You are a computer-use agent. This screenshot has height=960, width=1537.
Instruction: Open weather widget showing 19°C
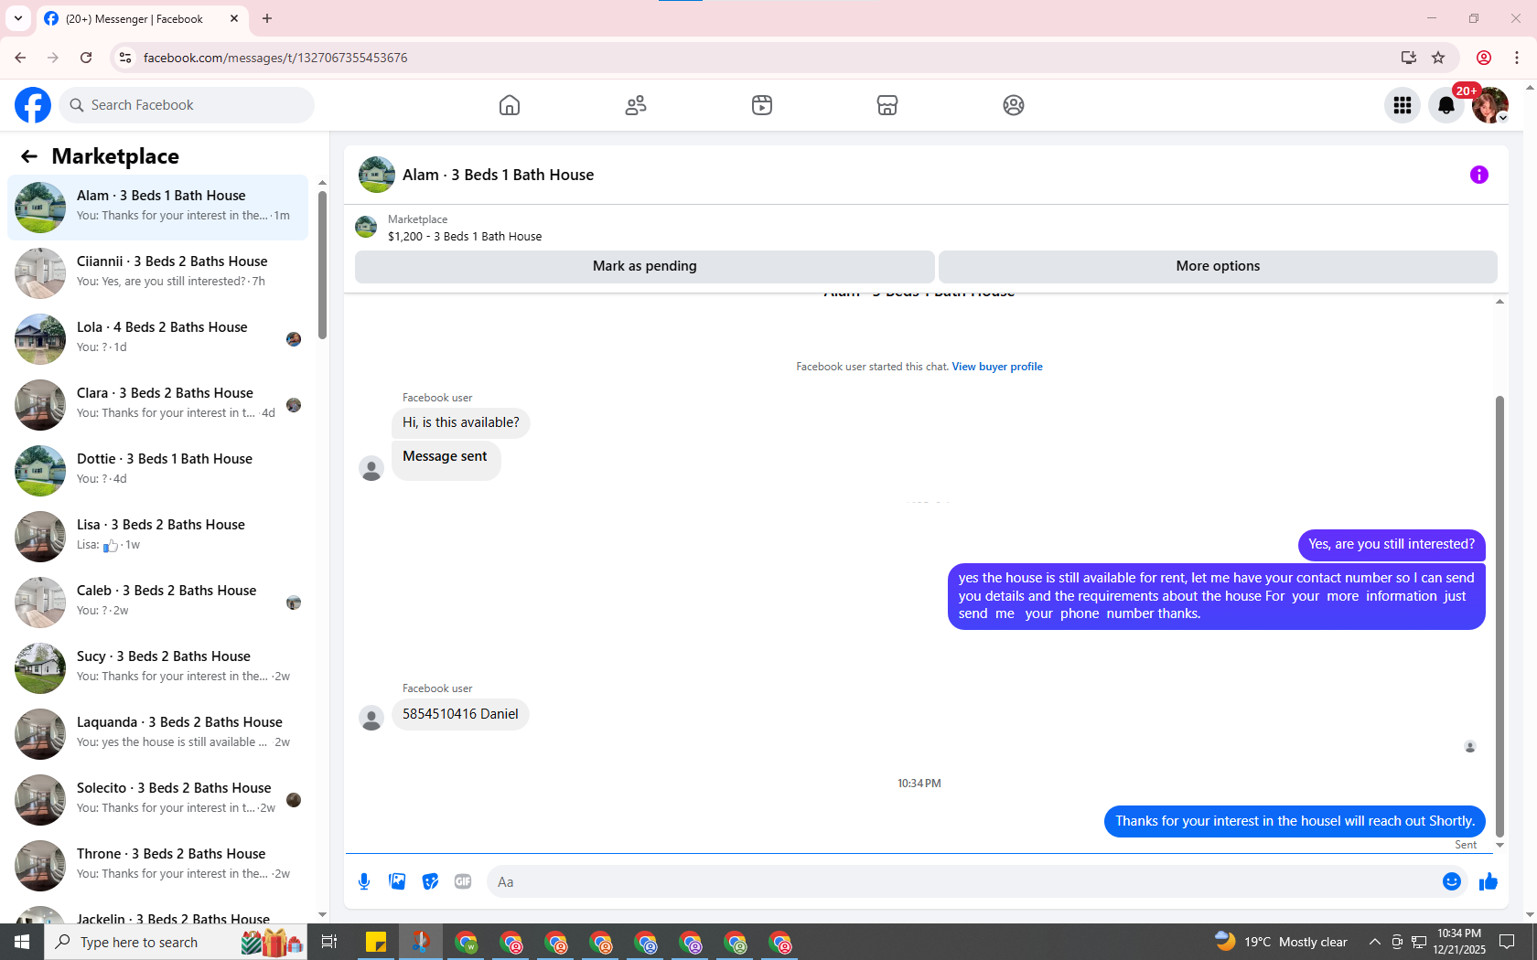coord(1281,942)
